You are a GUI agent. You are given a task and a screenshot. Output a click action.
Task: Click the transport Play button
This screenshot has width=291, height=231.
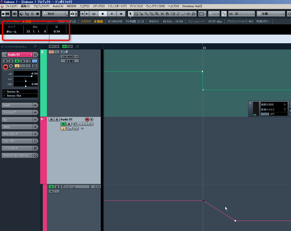click(x=112, y=14)
